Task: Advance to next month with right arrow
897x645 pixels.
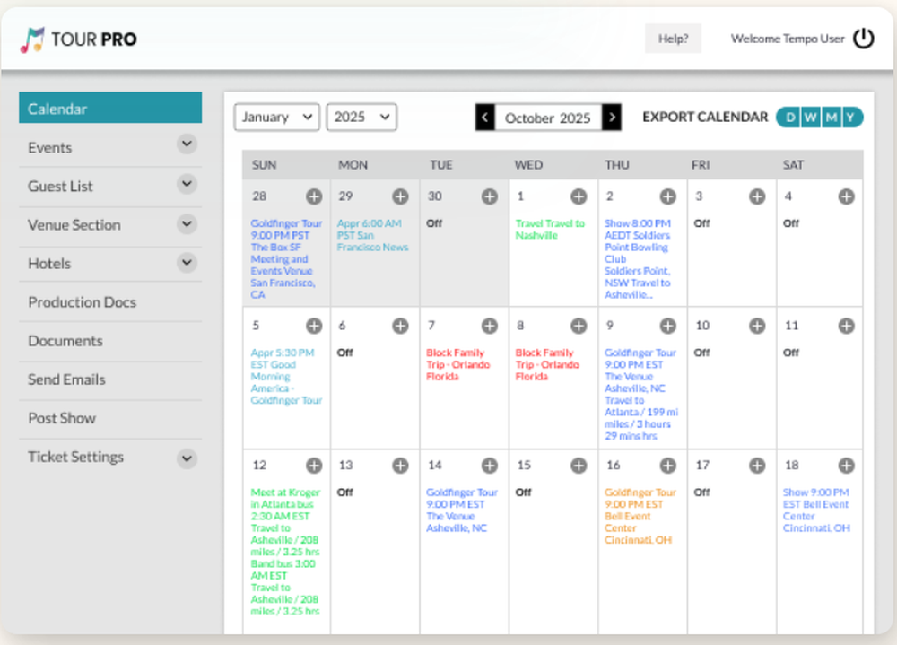Action: click(612, 118)
